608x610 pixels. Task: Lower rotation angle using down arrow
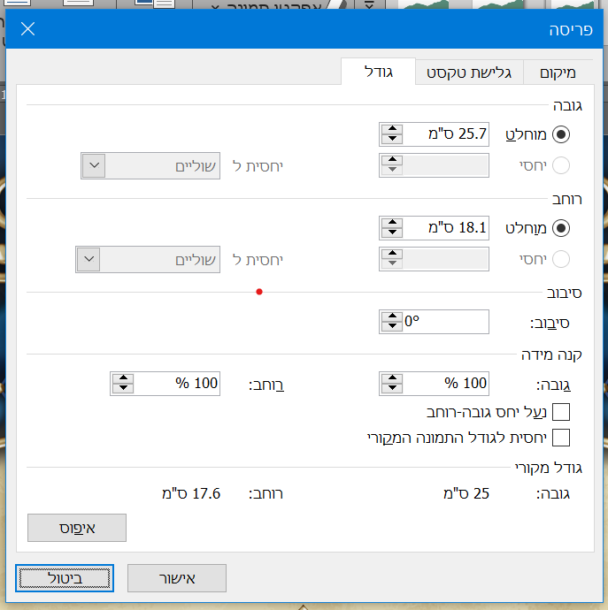tap(390, 327)
